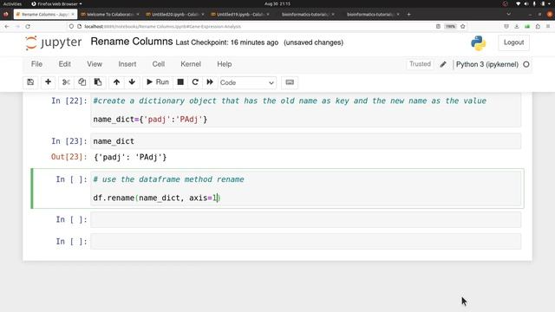The height and width of the screenshot is (312, 555).
Task: Restart the kernel with the circular arrow
Action: (195, 82)
